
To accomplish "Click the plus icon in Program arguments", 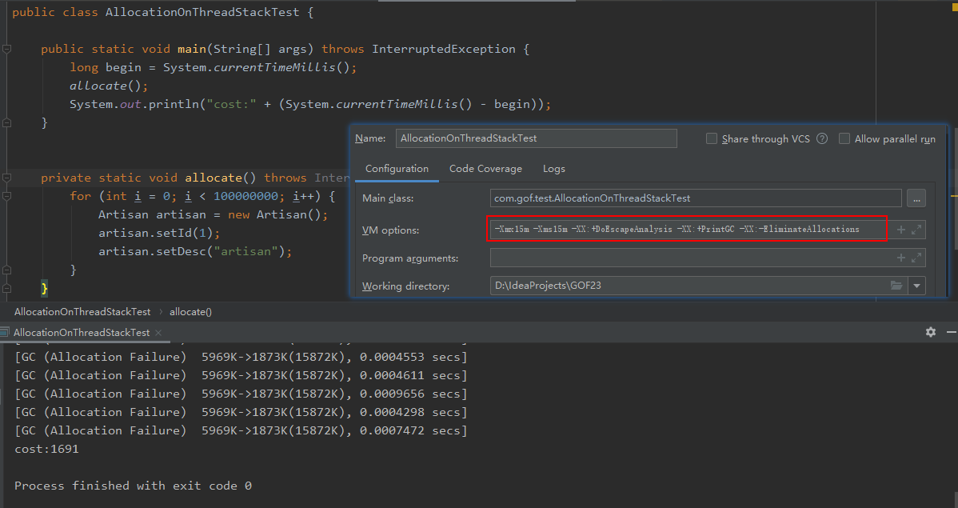I will coord(900,258).
